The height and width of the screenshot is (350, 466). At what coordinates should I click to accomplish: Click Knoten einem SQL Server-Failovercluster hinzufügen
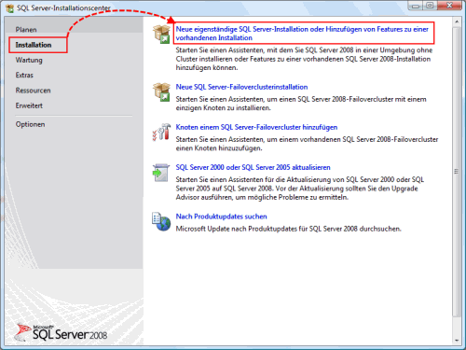[x=256, y=127]
